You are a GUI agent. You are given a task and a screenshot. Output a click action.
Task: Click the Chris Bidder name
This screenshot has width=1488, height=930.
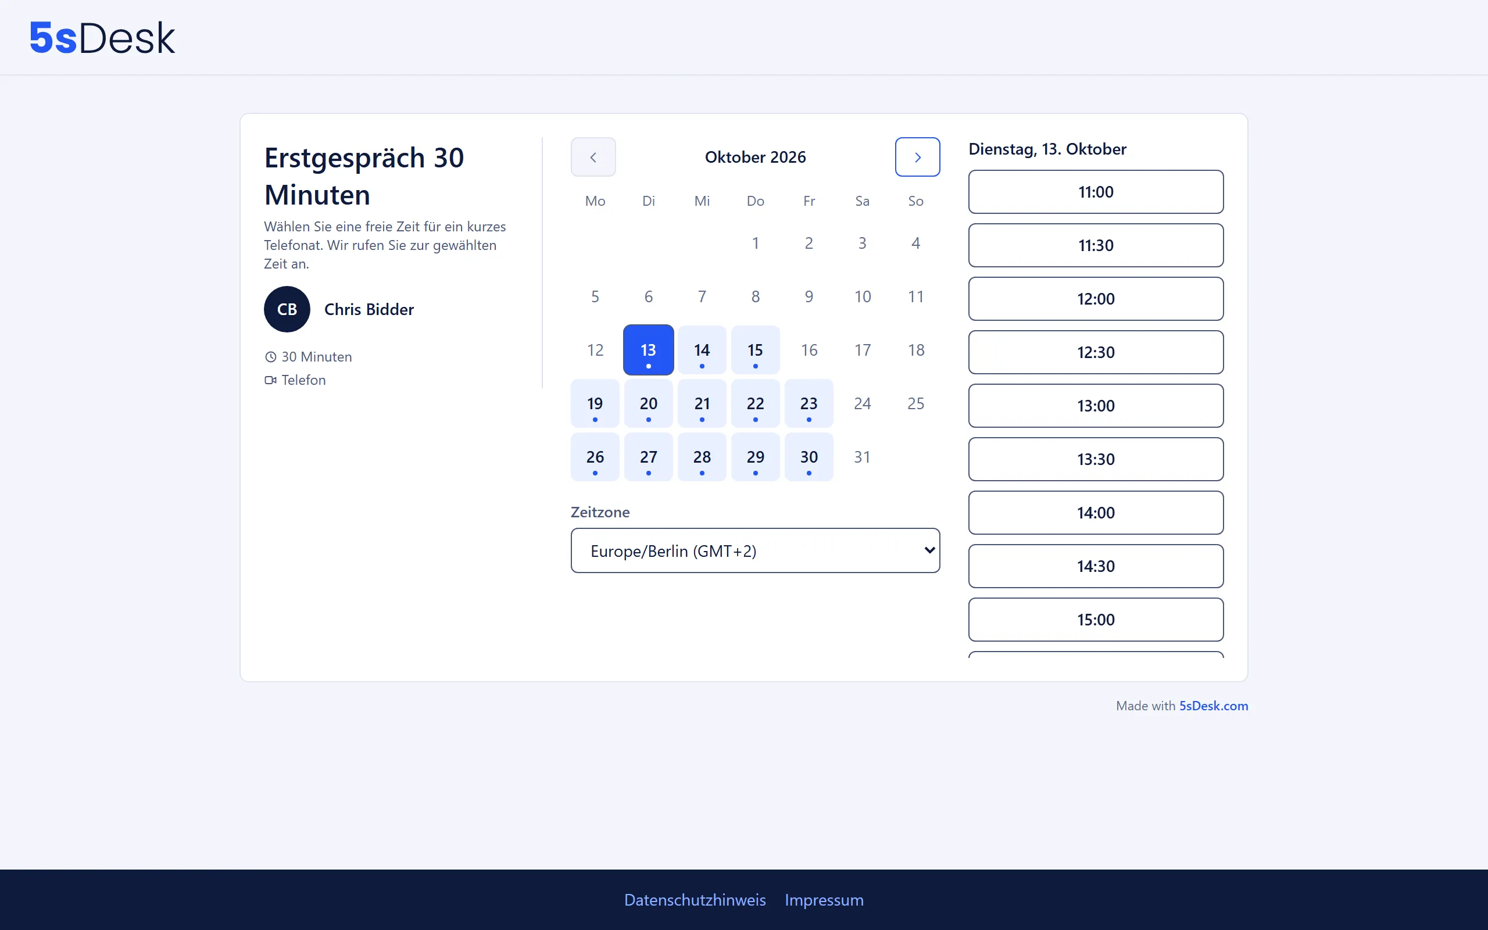(x=369, y=309)
